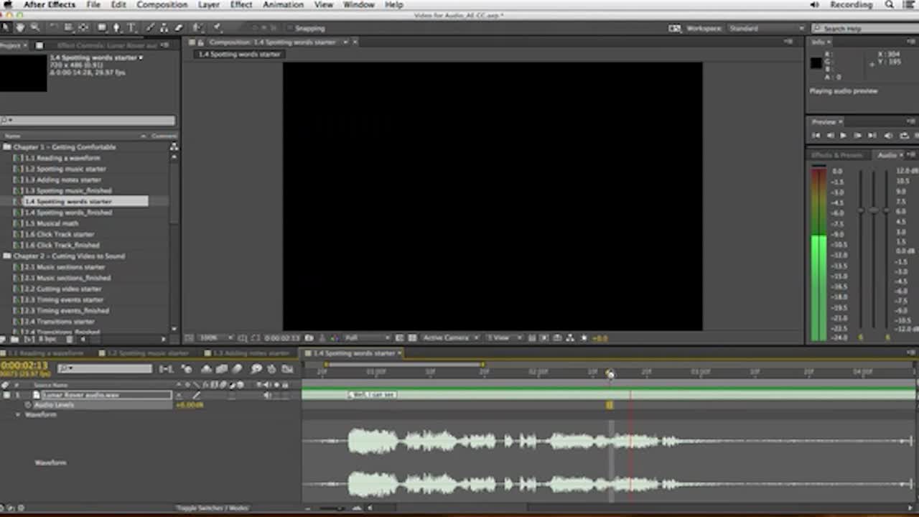919x517 pixels.
Task: Click the viewer region of interest icon
Action: (398, 337)
